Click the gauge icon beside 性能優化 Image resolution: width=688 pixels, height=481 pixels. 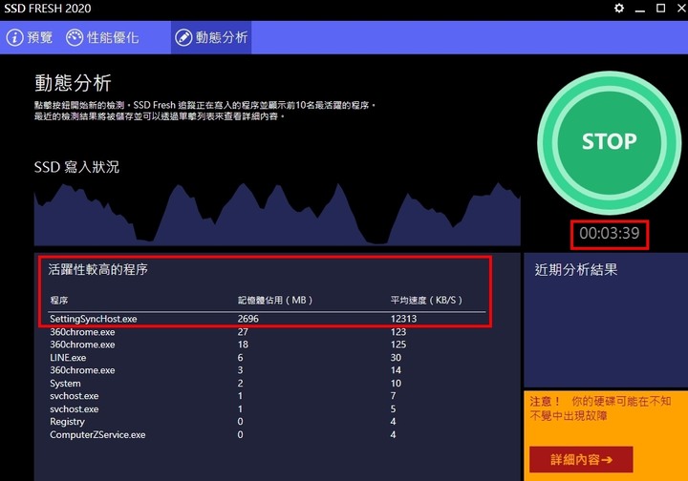tap(75, 37)
